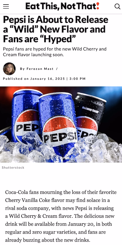This screenshot has width=122, height=245.
Task: Tap the black Pepsi Maximum can in photo
Action: [90, 114]
